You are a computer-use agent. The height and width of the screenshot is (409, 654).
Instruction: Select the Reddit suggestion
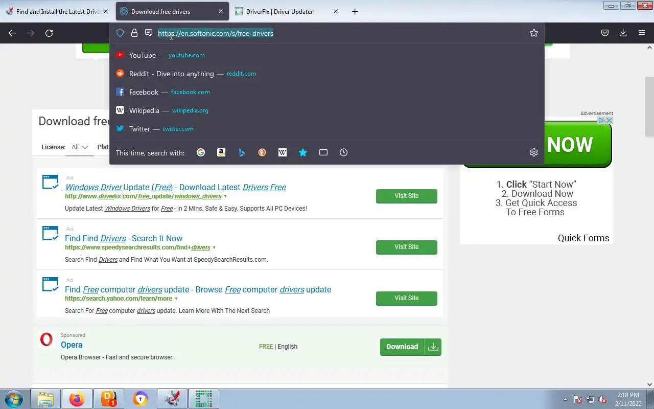(327, 74)
